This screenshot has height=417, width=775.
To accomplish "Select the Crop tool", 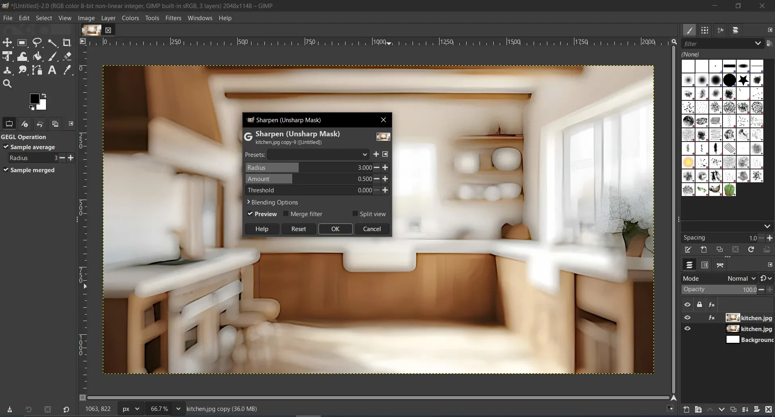I will pyautogui.click(x=67, y=43).
